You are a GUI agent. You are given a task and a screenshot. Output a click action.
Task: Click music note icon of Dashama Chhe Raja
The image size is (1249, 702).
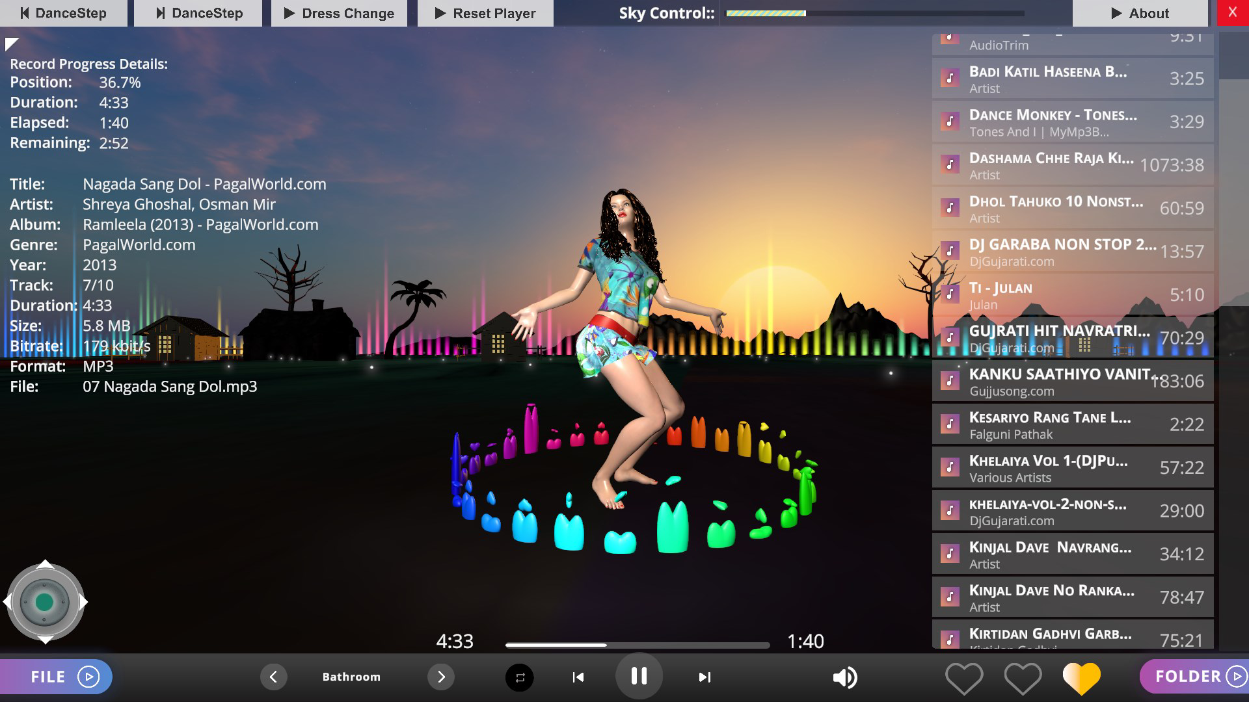pos(950,165)
